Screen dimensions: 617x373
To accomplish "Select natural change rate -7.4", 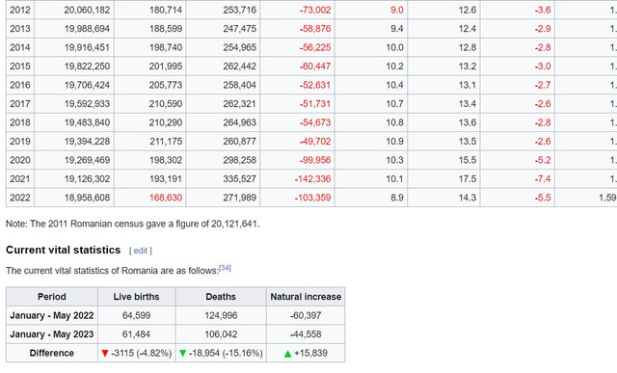I will (543, 179).
